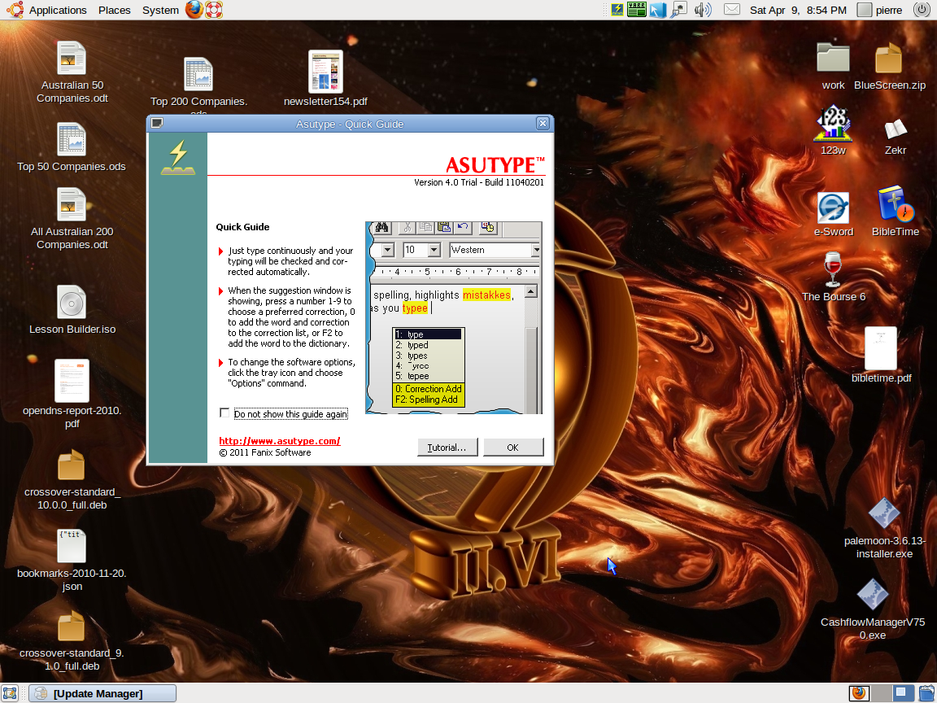Click the Undo arrow icon in the preview

[462, 226]
